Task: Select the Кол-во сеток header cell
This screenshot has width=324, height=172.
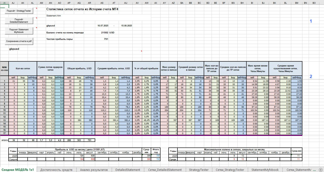Action: pyautogui.click(x=23, y=68)
